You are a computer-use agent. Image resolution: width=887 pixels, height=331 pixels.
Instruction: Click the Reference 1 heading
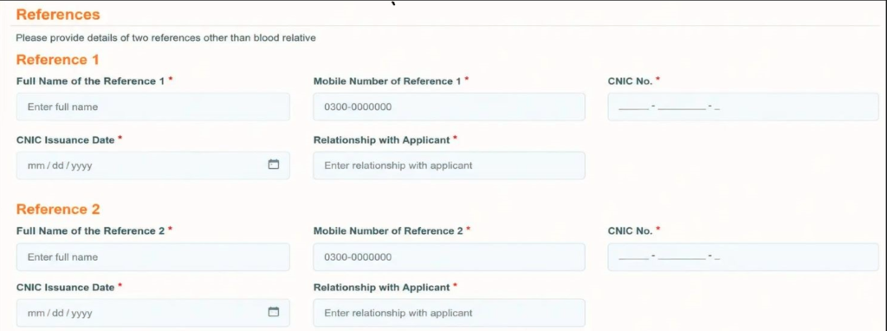(58, 60)
